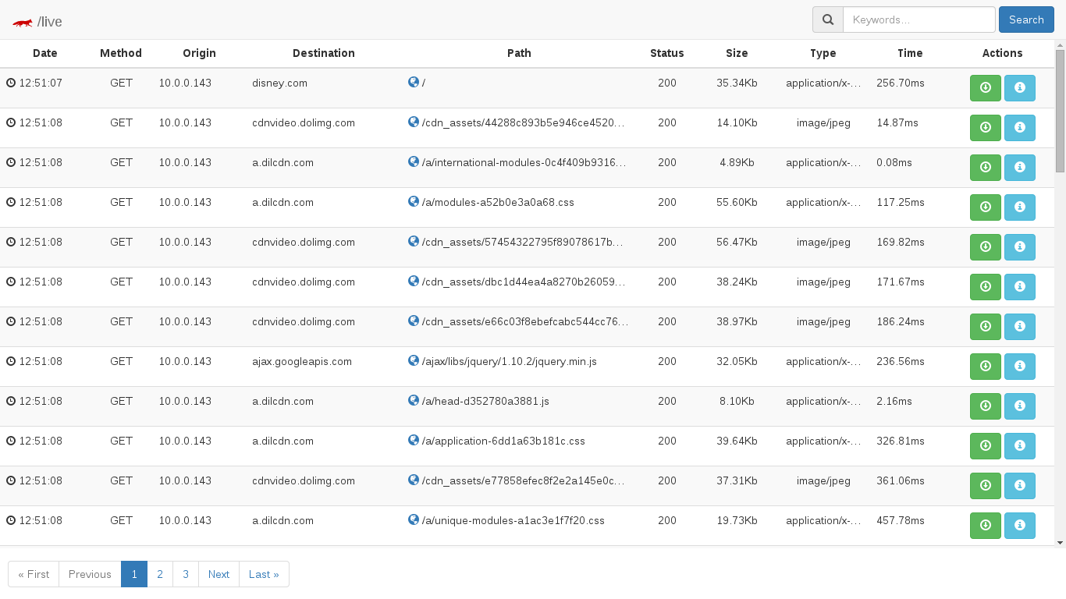Click the Search button

(1026, 19)
